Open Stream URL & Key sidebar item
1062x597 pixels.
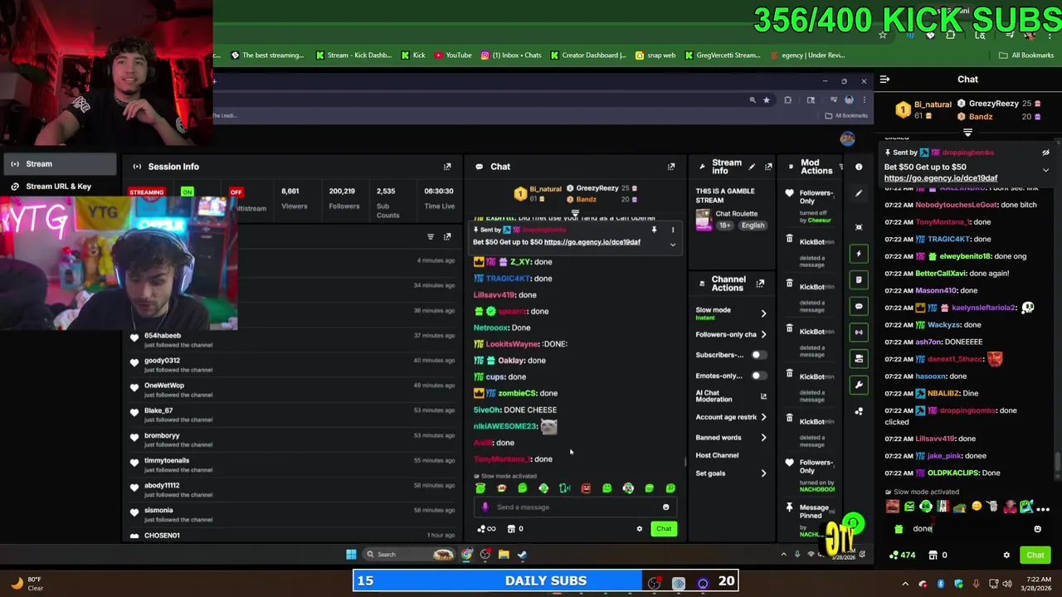pyautogui.click(x=58, y=187)
